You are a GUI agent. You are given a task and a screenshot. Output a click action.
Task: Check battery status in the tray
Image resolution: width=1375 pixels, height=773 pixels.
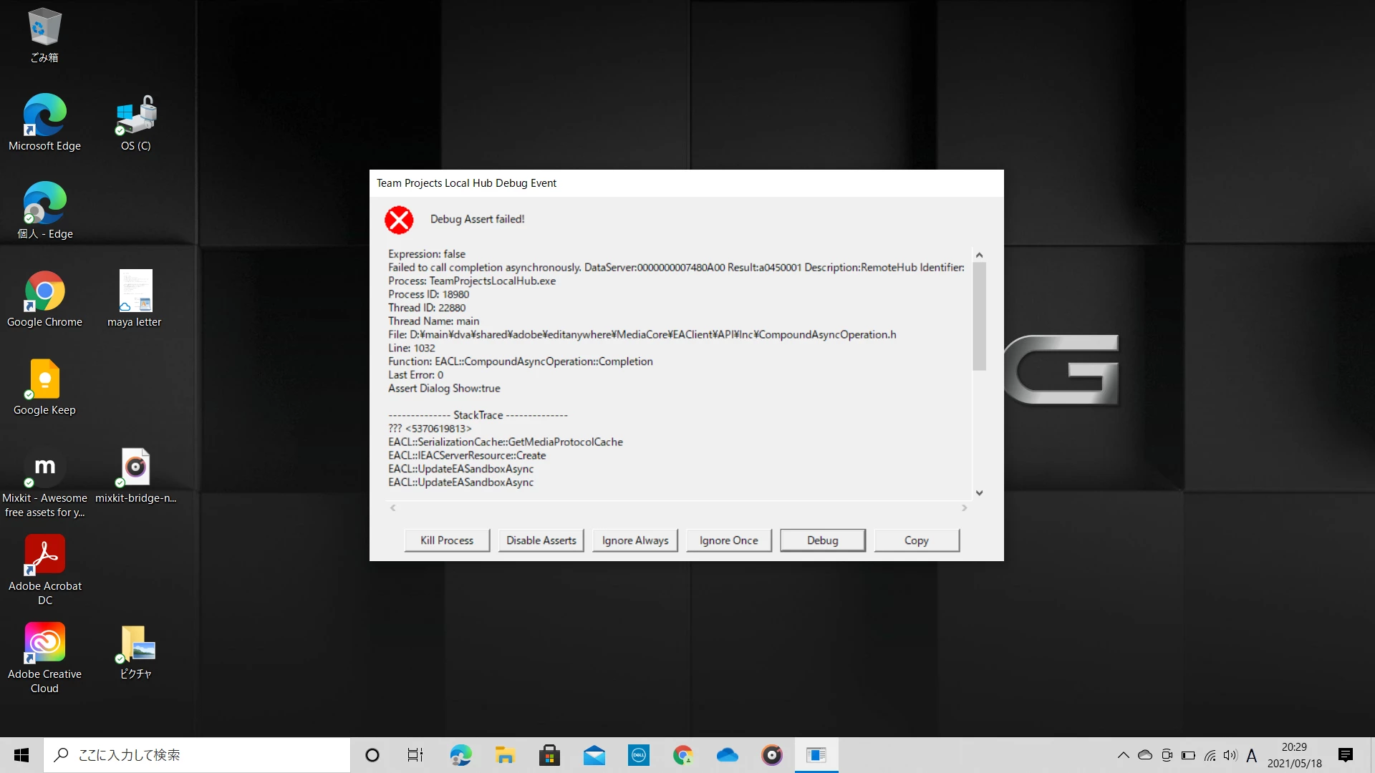(1188, 755)
